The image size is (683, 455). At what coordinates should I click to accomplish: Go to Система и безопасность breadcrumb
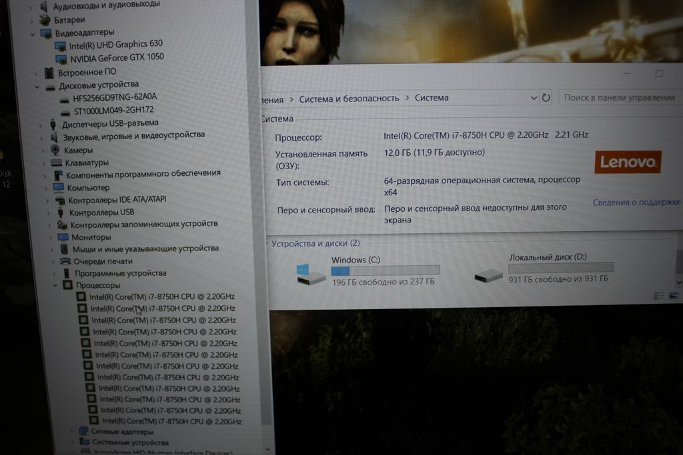(x=349, y=99)
